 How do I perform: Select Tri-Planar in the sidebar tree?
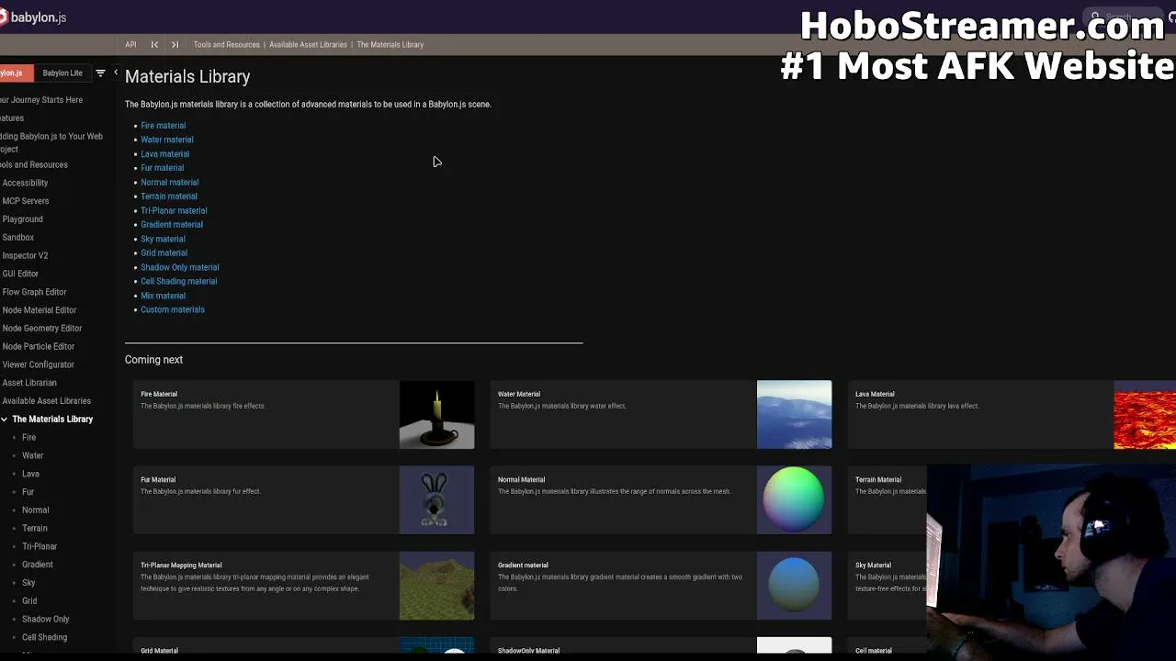[x=40, y=547]
